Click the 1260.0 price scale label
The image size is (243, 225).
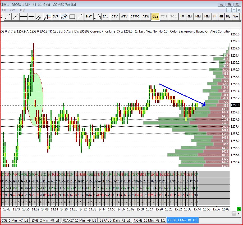click(235, 34)
